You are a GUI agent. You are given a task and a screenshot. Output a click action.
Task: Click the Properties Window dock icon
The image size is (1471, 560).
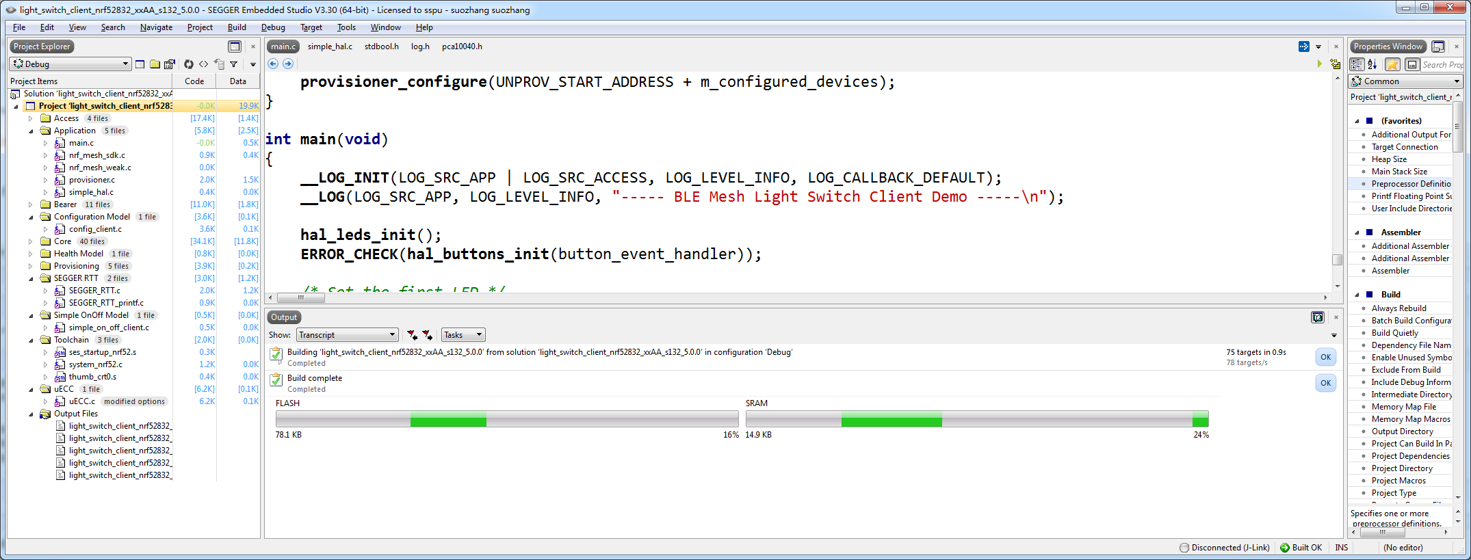pos(1438,46)
